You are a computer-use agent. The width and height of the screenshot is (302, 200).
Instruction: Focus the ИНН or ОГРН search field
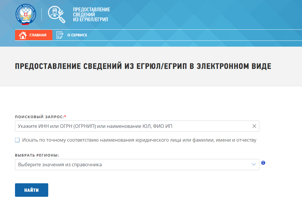click(132, 126)
